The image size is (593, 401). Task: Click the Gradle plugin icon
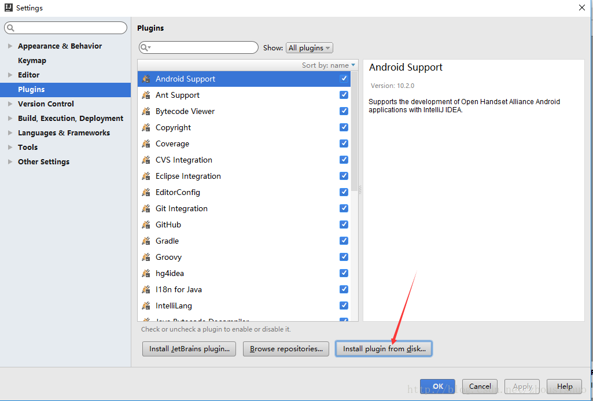click(146, 241)
